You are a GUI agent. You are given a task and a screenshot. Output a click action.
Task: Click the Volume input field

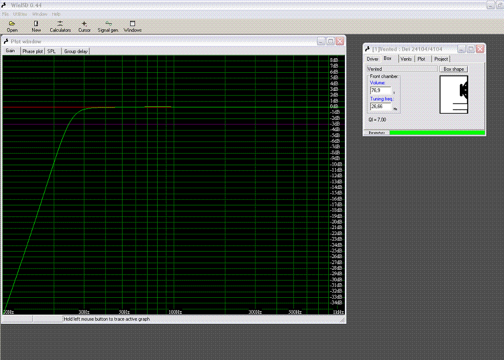[x=380, y=90]
